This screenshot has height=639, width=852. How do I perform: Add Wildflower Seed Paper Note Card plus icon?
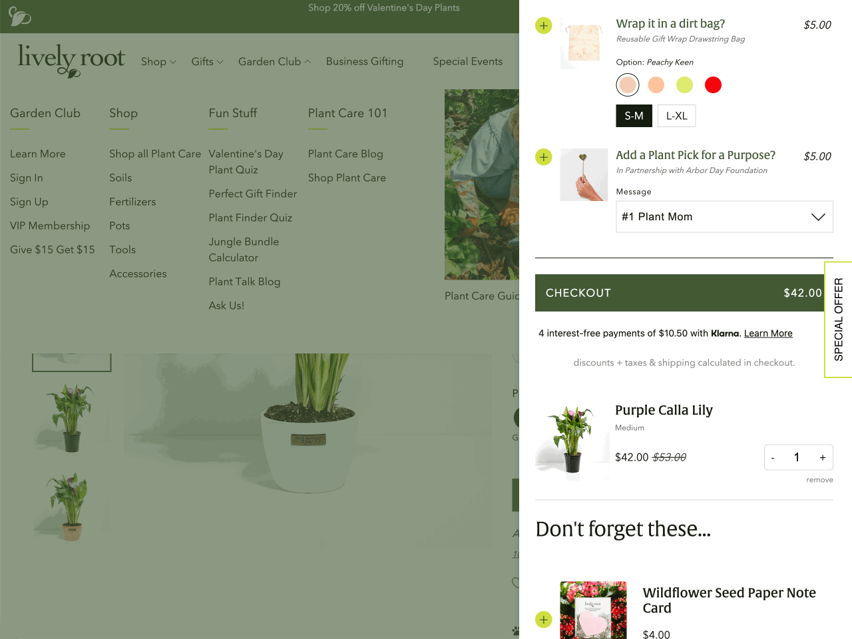[544, 620]
